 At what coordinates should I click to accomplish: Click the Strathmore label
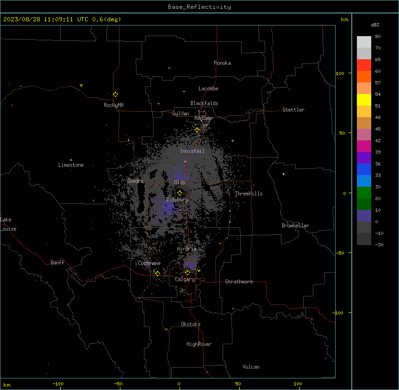click(239, 282)
